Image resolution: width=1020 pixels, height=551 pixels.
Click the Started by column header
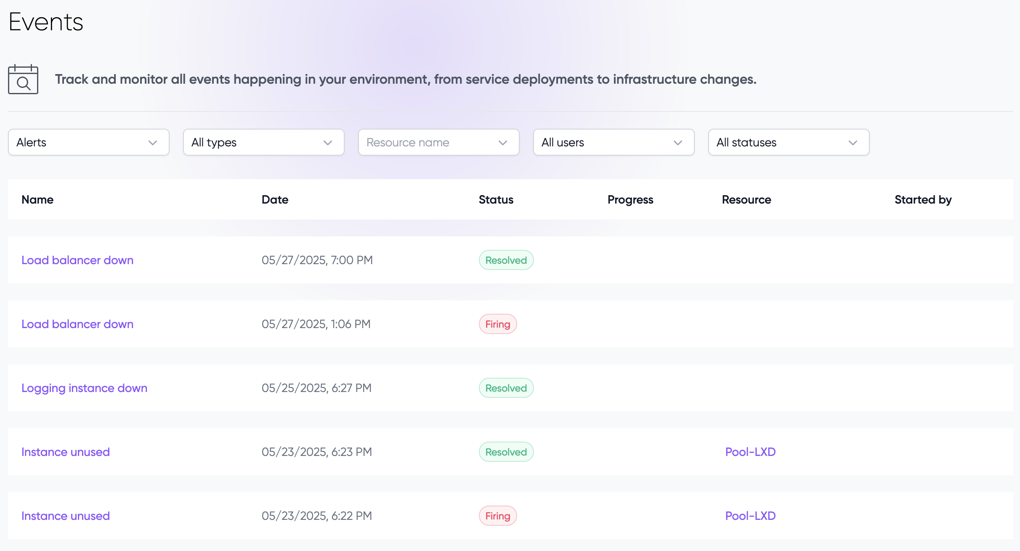click(x=923, y=200)
